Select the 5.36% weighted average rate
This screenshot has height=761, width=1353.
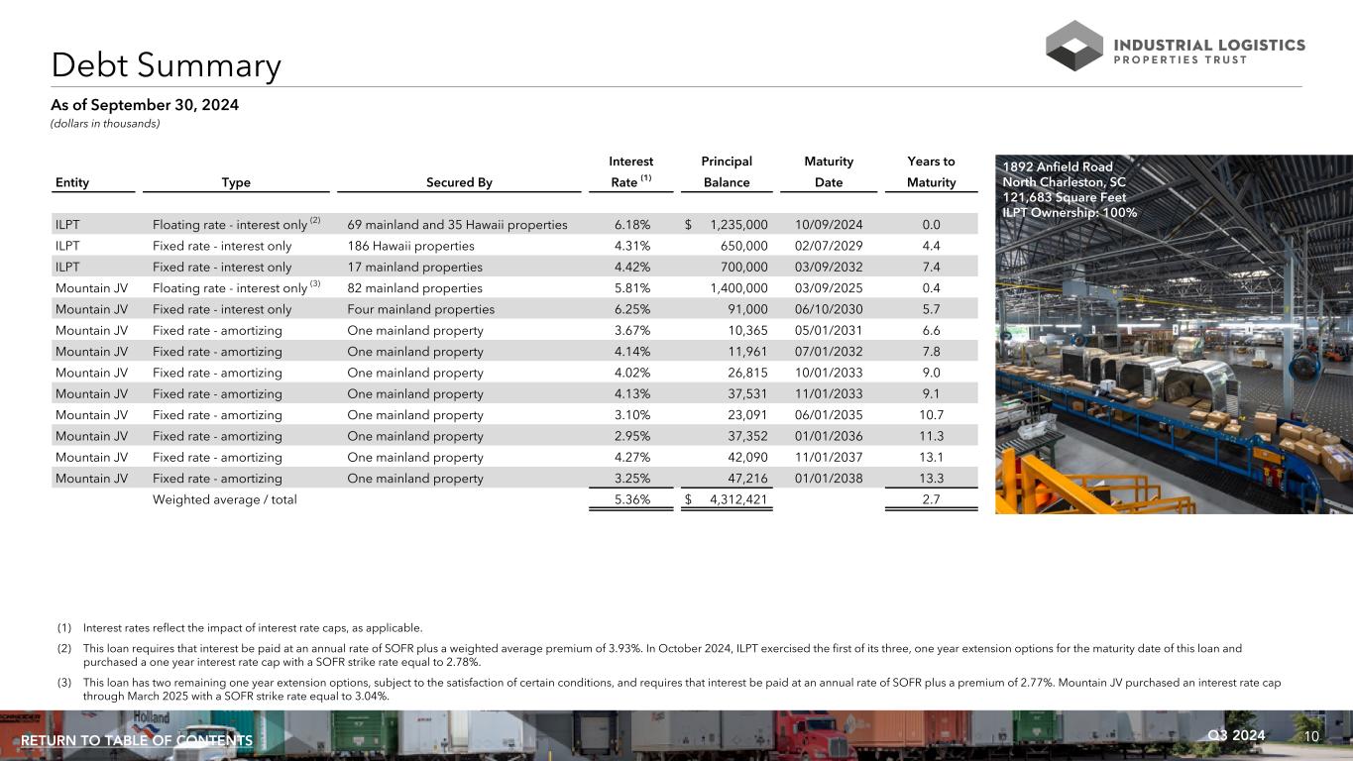(x=632, y=499)
